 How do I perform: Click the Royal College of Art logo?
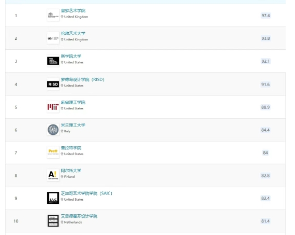click(53, 15)
